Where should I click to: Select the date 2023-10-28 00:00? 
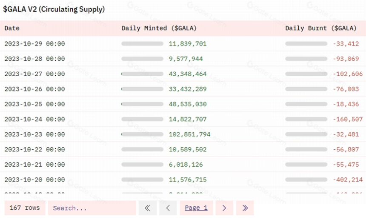point(34,59)
